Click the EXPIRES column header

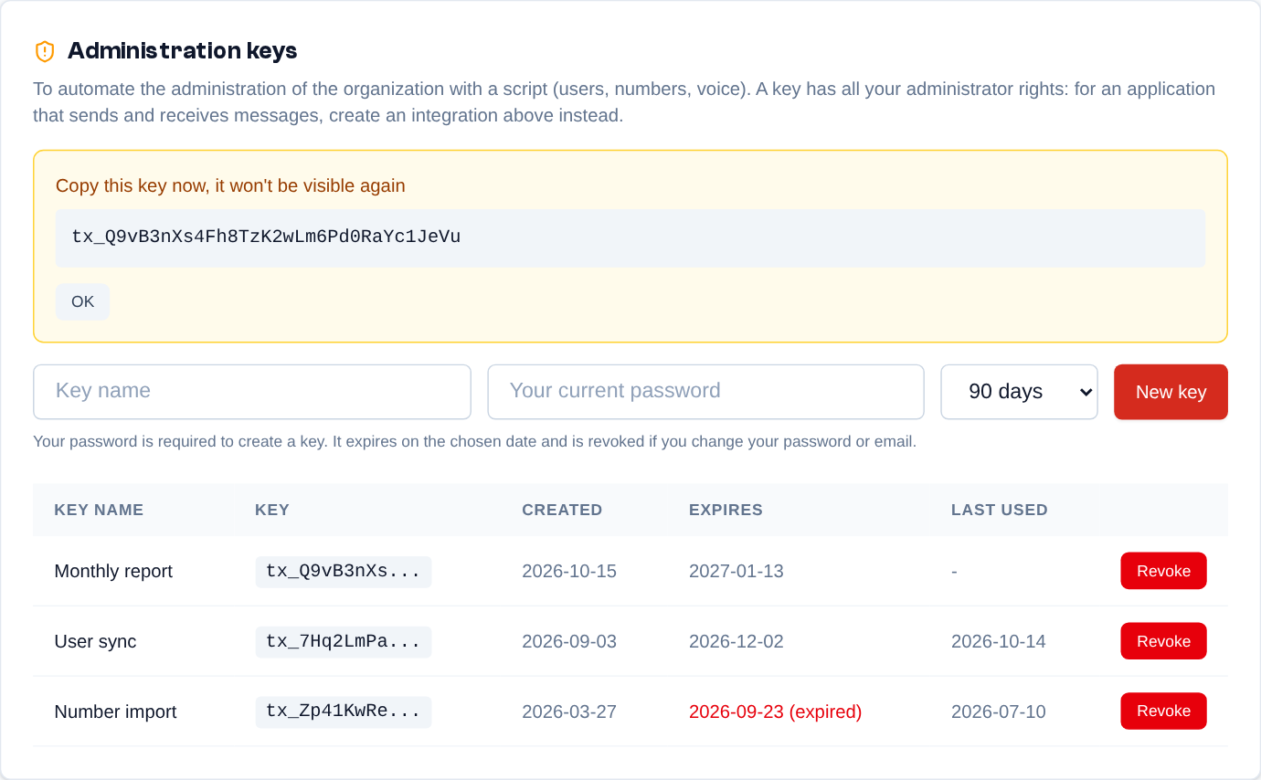726,510
